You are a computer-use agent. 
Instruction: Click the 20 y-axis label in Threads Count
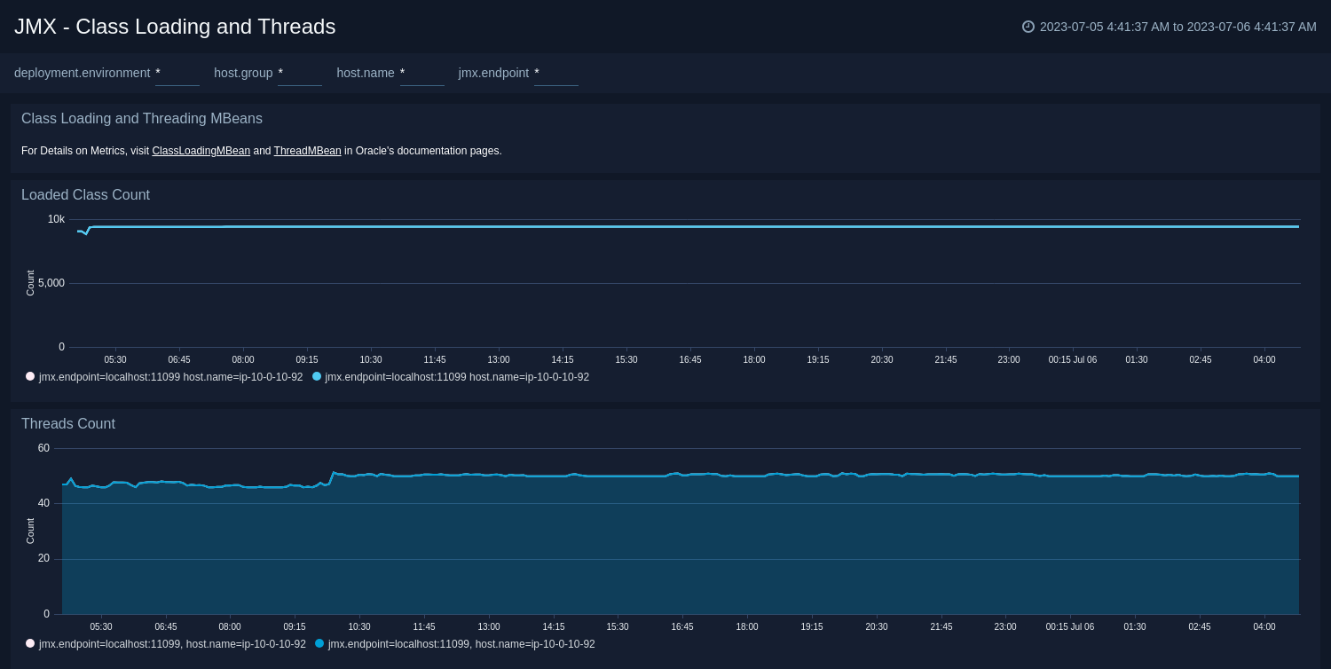point(43,558)
